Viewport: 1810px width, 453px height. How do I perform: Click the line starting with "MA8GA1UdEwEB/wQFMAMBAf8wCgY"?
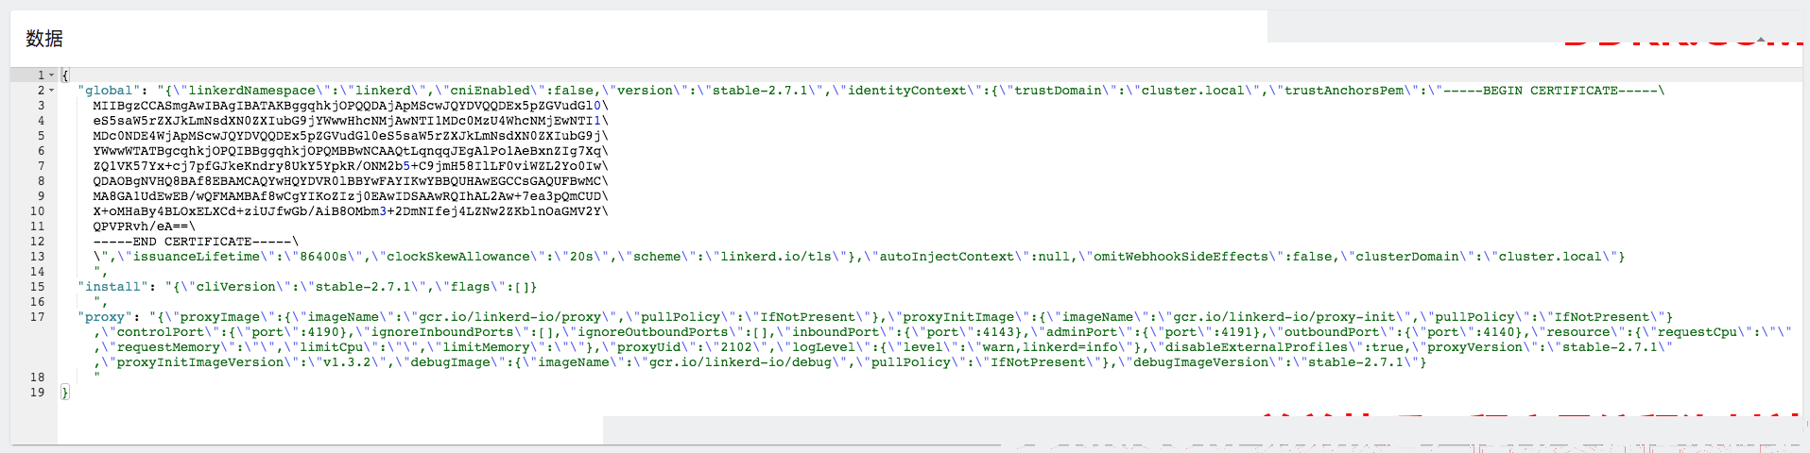click(351, 196)
